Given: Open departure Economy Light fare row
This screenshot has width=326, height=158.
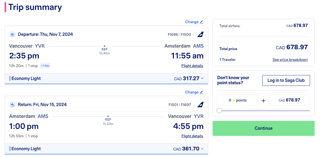Looking at the screenshot, I should pyautogui.click(x=26, y=79).
